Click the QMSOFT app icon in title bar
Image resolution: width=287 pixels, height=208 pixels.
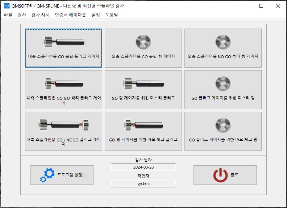coord(7,6)
